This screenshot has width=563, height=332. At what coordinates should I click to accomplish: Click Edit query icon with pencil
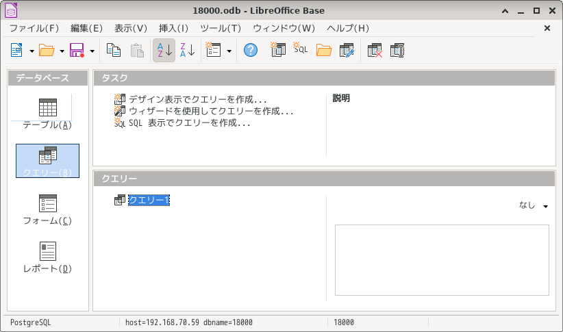point(347,50)
